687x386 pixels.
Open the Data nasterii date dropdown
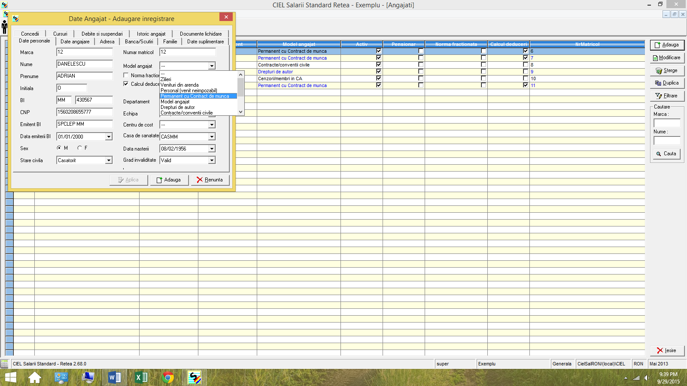(x=212, y=149)
